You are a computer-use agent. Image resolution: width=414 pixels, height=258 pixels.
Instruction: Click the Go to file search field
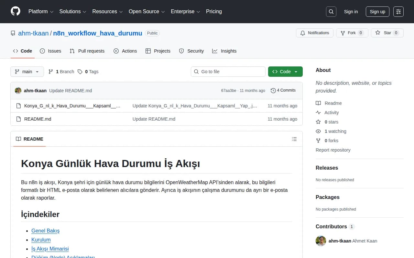[228, 71]
